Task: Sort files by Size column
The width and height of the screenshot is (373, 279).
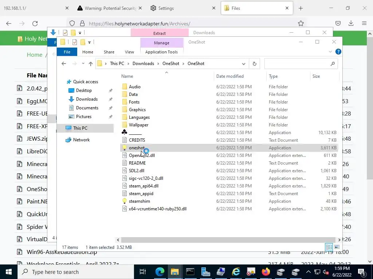Action: pyautogui.click(x=316, y=76)
